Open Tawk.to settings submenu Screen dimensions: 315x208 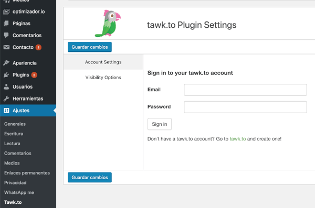point(13,202)
